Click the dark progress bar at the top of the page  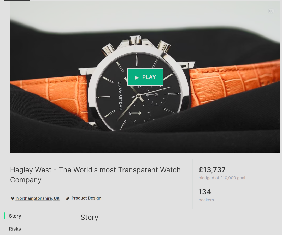tap(17, 0)
